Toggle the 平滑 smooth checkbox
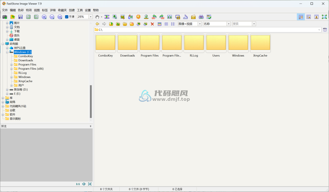329x192 pixels. pyautogui.click(x=67, y=17)
